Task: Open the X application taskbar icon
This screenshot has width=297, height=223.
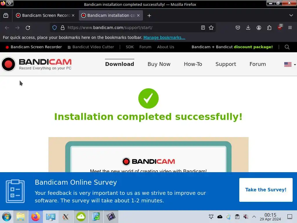Action: click(66, 217)
